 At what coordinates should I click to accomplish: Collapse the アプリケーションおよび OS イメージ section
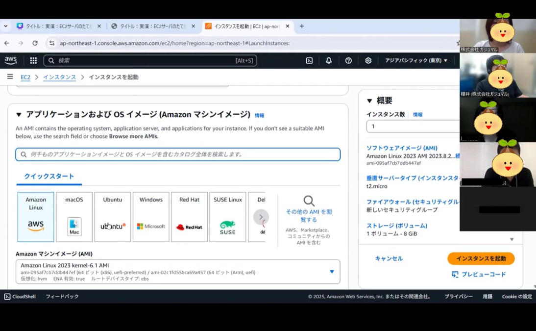point(19,115)
